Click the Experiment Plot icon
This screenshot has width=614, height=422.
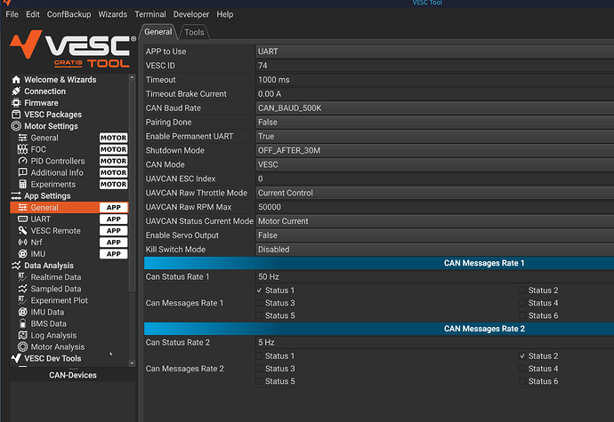(x=23, y=300)
